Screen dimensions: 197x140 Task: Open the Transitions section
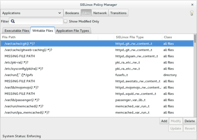click(118, 13)
